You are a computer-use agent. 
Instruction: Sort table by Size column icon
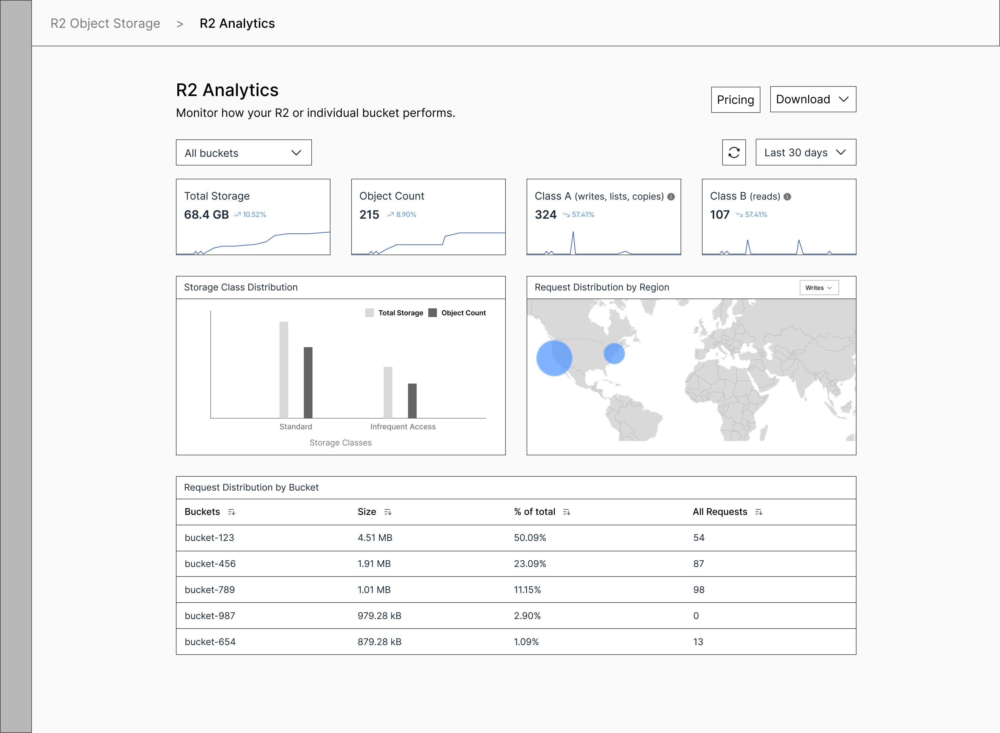387,512
